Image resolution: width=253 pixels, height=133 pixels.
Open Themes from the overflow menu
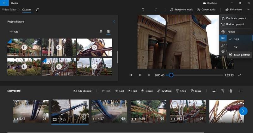(x=231, y=32)
